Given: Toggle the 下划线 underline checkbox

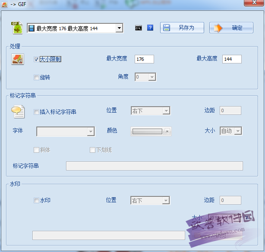Looking at the screenshot, I should pos(92,150).
